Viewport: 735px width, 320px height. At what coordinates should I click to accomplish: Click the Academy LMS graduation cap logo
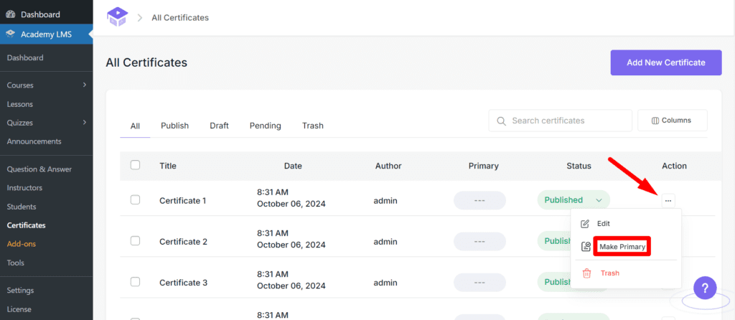tap(116, 17)
